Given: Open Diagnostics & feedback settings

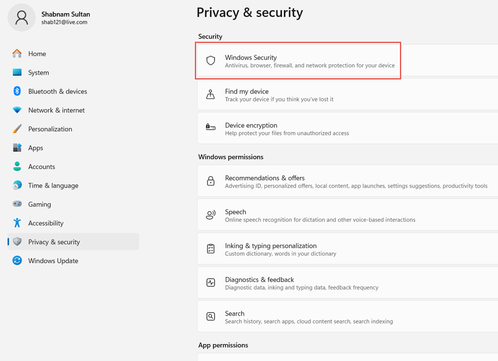Looking at the screenshot, I should pyautogui.click(x=348, y=283).
